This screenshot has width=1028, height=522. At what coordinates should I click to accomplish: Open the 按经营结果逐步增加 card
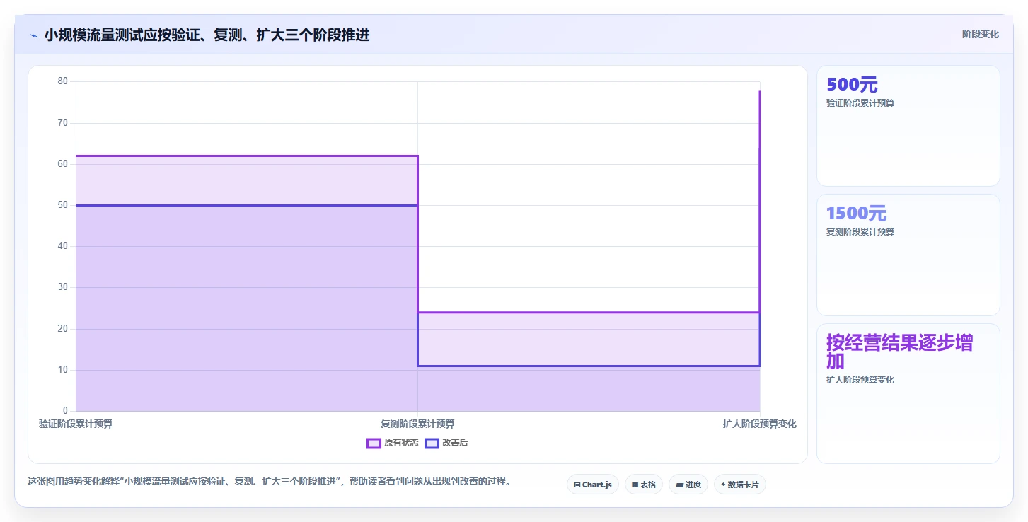(x=908, y=393)
